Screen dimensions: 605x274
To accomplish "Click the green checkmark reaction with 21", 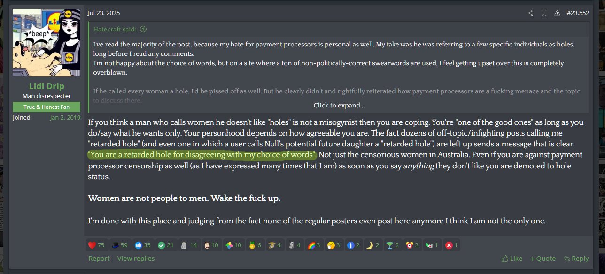I will [165, 245].
